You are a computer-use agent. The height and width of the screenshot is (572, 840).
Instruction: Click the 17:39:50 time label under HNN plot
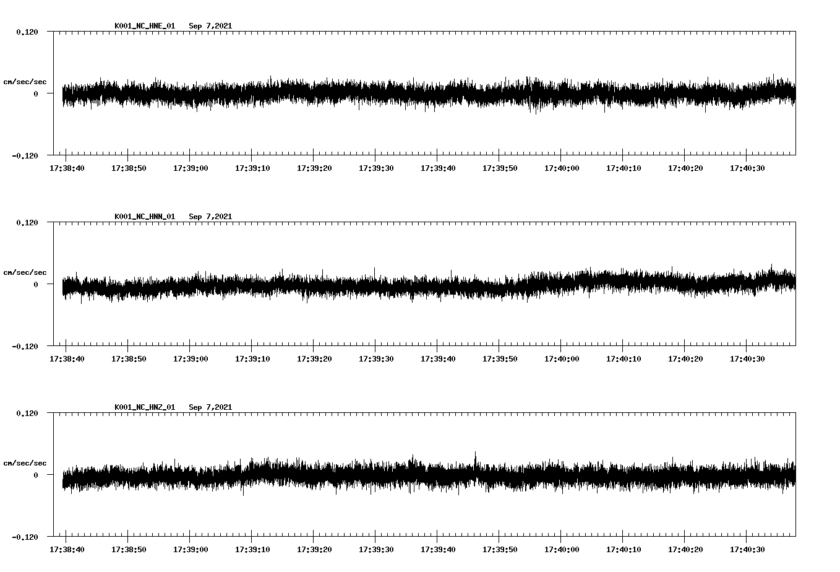coord(500,359)
